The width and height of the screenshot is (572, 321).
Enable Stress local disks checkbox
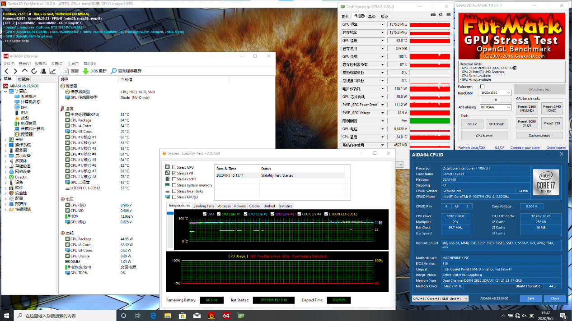coord(174,191)
